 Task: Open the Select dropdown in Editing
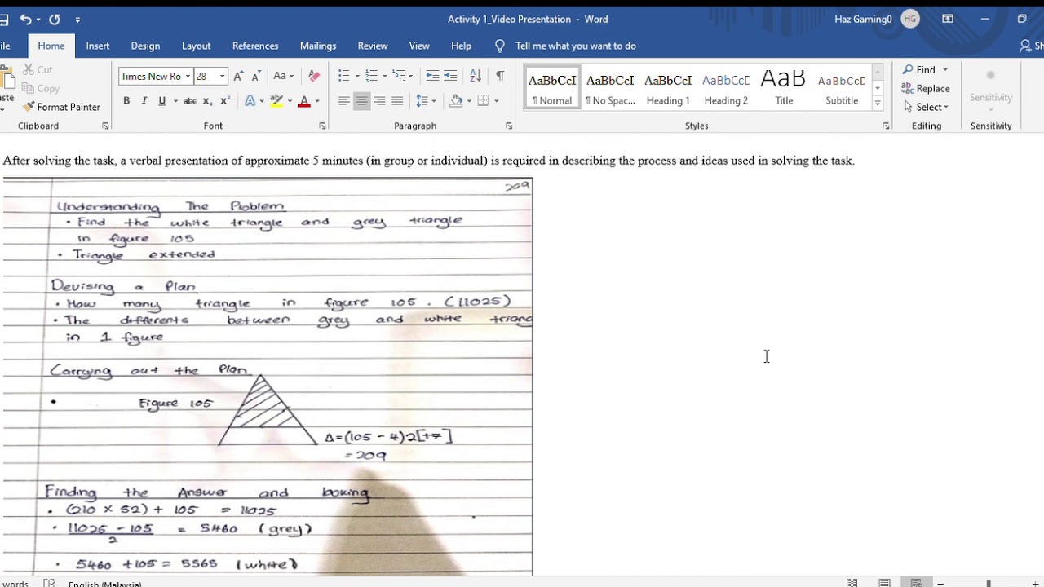(926, 107)
